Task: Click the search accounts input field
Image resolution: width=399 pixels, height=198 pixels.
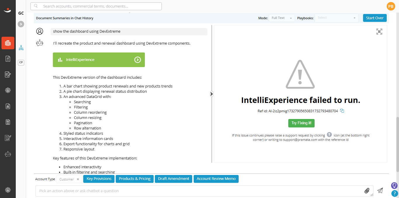Action: coord(96,6)
